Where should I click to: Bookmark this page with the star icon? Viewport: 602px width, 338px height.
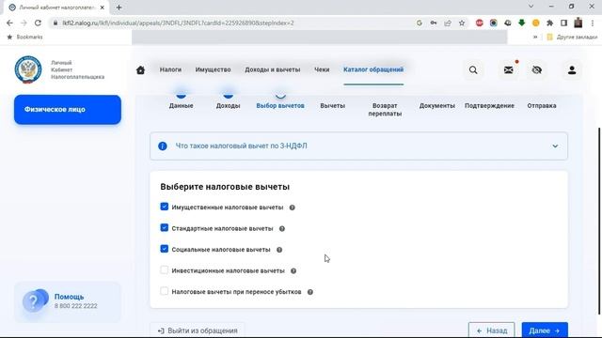click(462, 23)
